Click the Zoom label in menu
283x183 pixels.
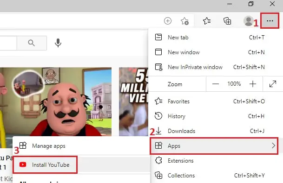pos(175,84)
